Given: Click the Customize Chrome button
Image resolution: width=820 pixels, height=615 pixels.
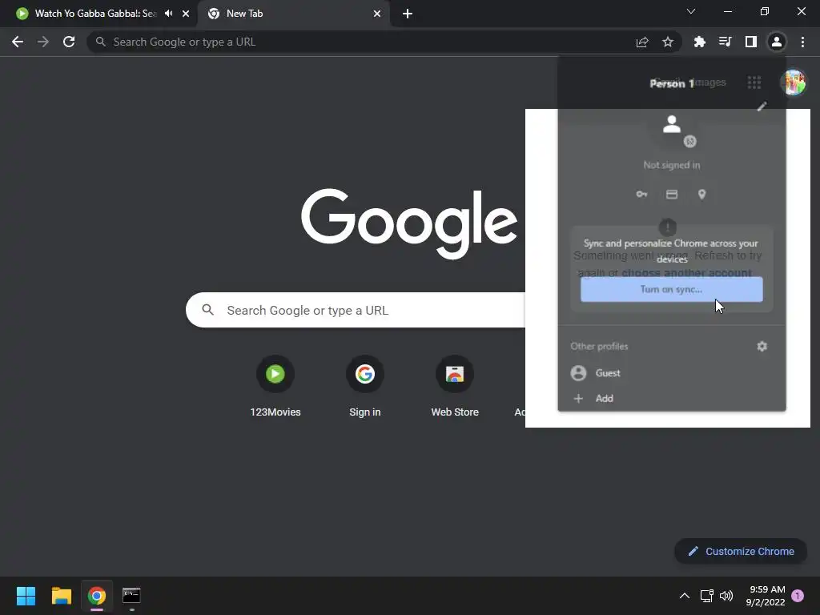Looking at the screenshot, I should [741, 551].
